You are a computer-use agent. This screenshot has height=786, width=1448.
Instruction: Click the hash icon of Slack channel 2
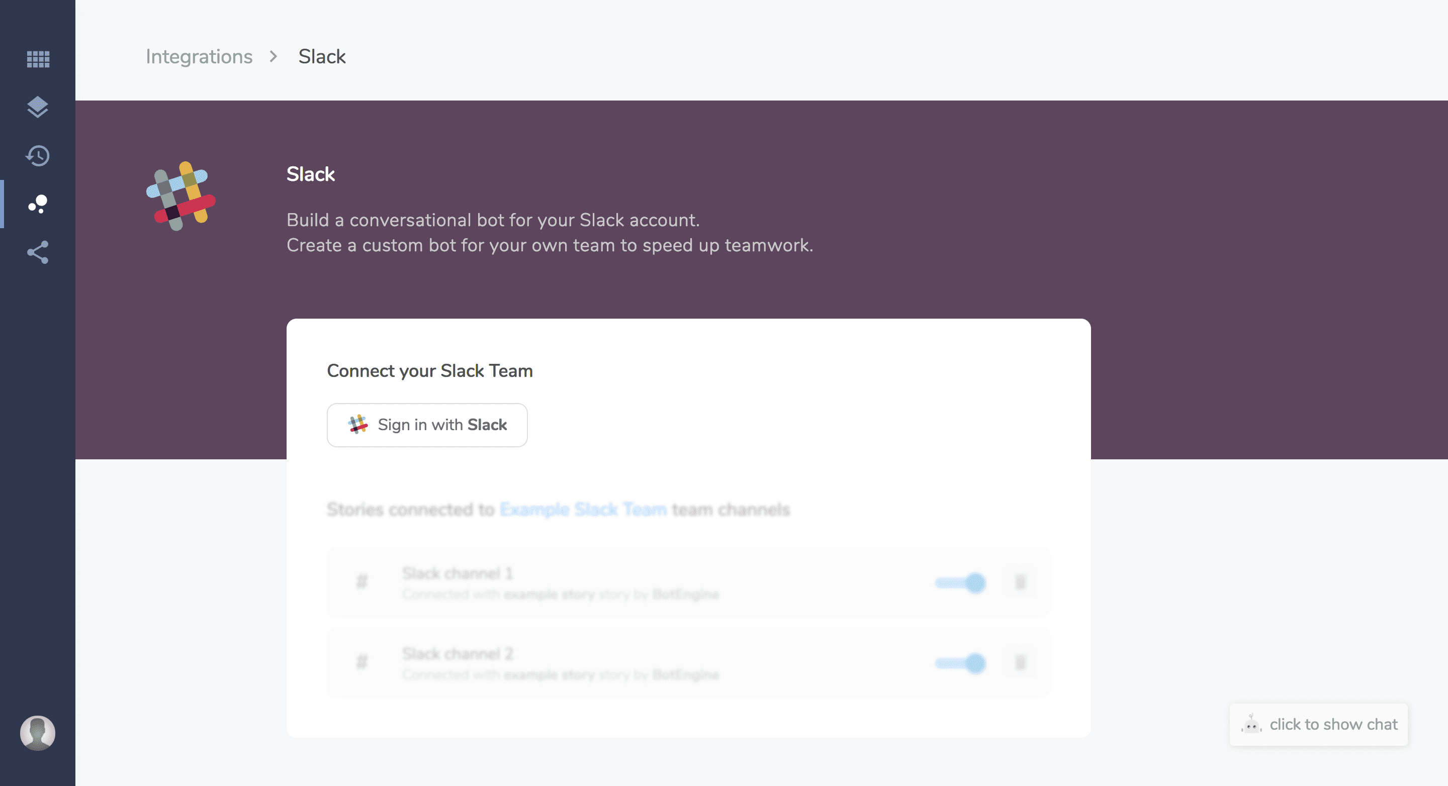(362, 661)
